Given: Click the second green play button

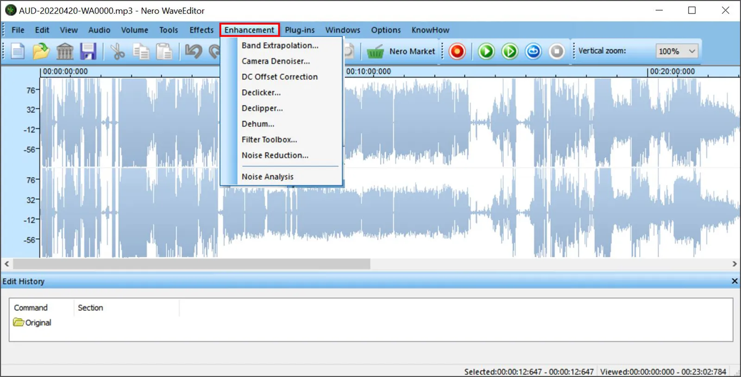Looking at the screenshot, I should [x=510, y=51].
